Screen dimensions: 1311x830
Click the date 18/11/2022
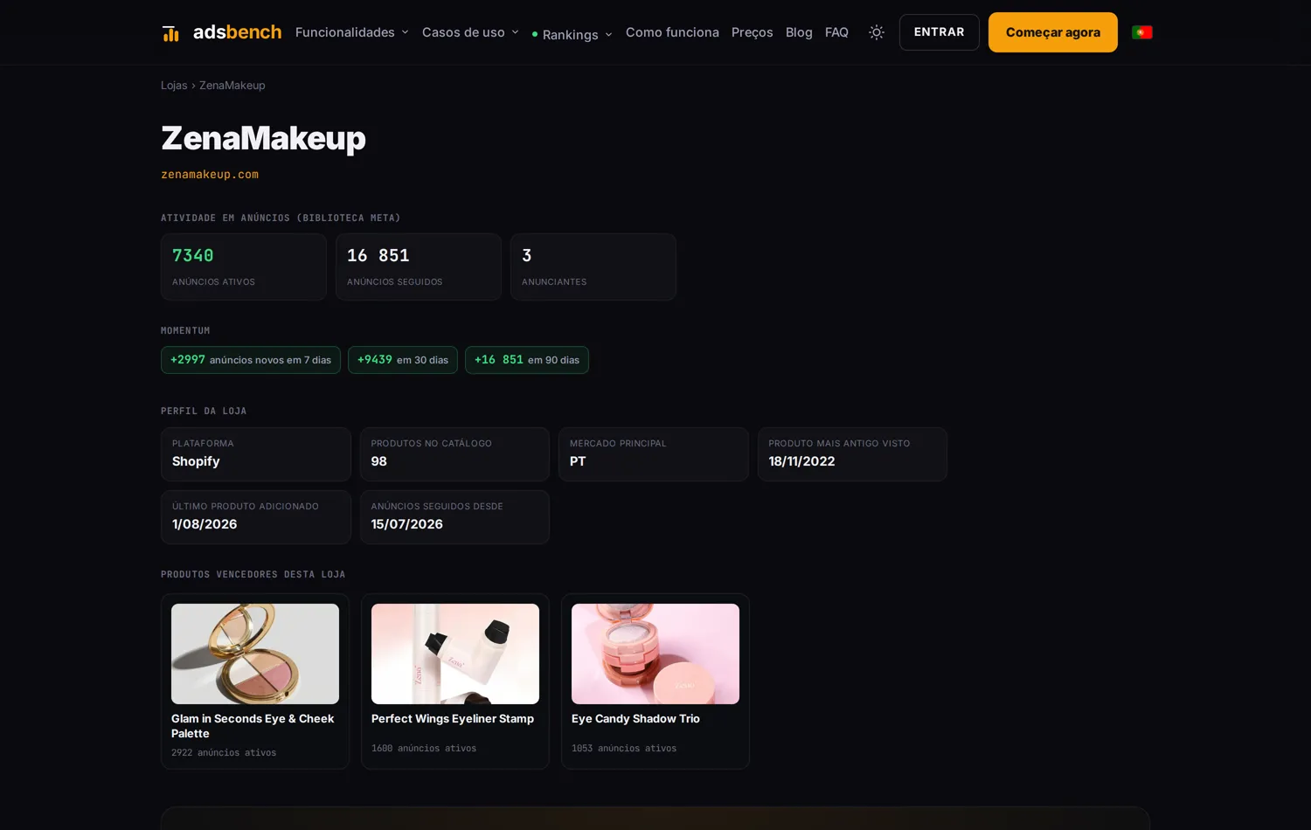point(801,461)
